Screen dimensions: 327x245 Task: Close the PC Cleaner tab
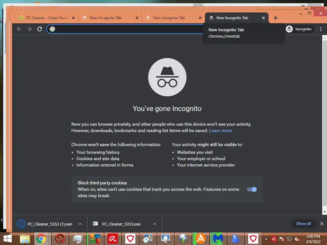(x=73, y=18)
